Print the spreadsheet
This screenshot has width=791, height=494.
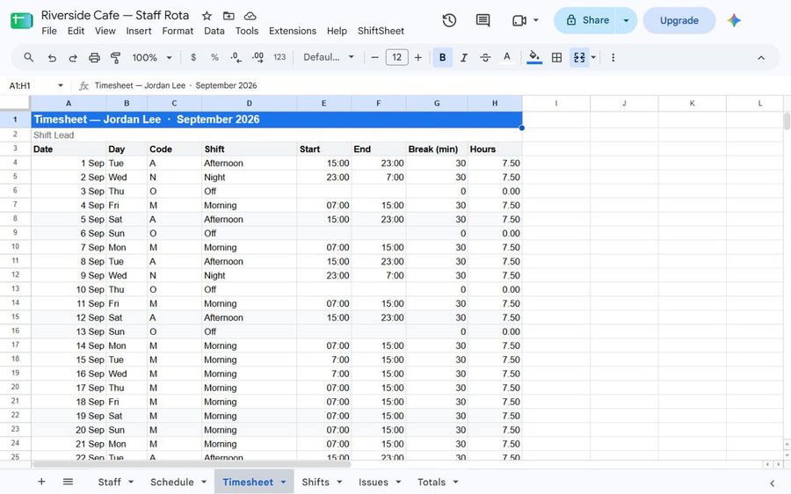[94, 57]
